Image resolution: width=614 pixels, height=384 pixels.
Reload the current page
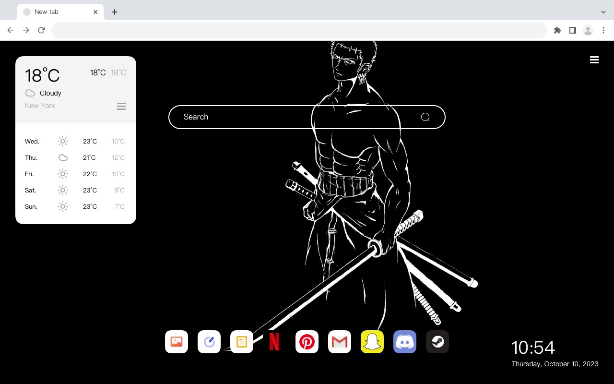(x=41, y=30)
